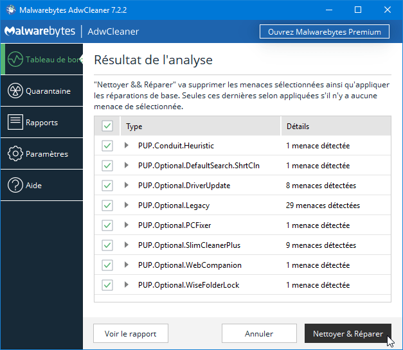The width and height of the screenshot is (403, 350).
Task: Click the Résultat de l'analyse heading
Action: (153, 60)
